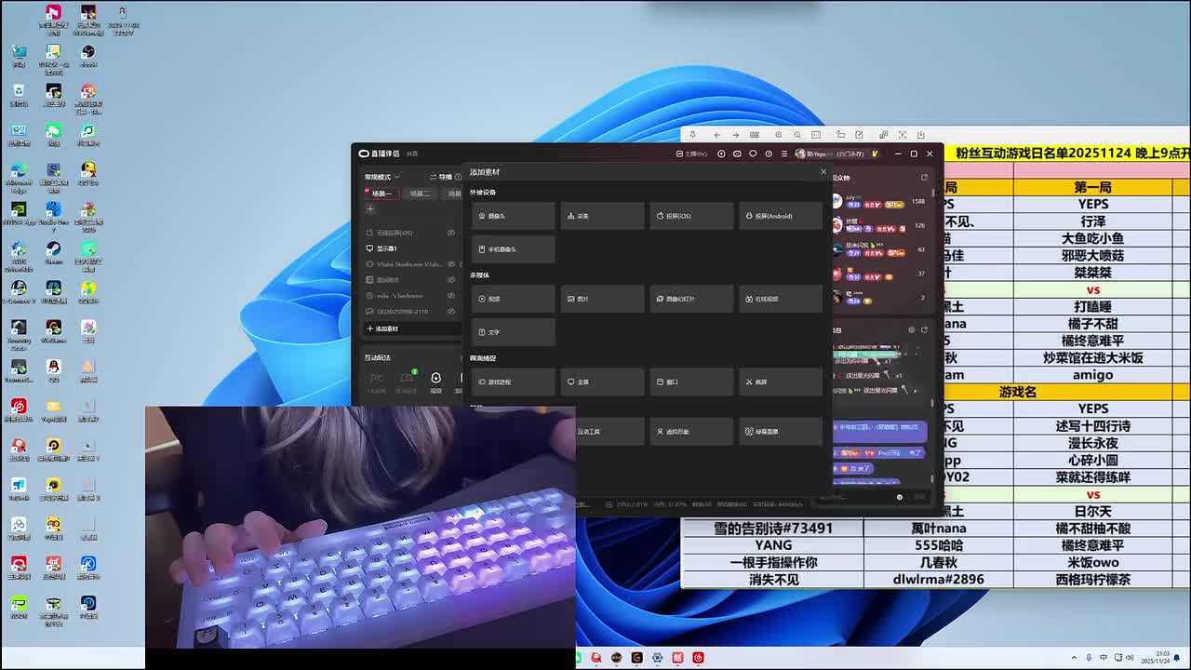Expand the 常规模式 mode dropdown
This screenshot has height=670, width=1191.
pos(381,177)
